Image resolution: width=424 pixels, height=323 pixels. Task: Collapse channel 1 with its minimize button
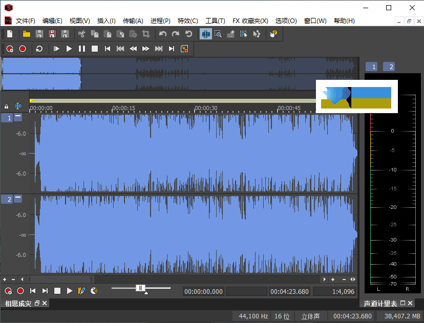click(18, 117)
